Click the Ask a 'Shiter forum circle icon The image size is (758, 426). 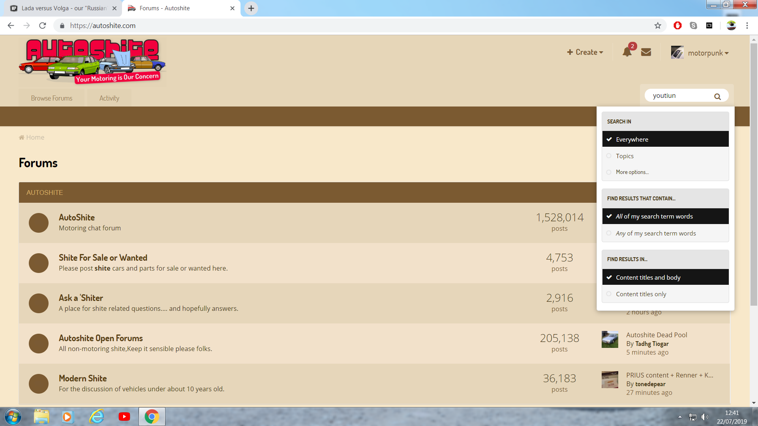pos(39,303)
